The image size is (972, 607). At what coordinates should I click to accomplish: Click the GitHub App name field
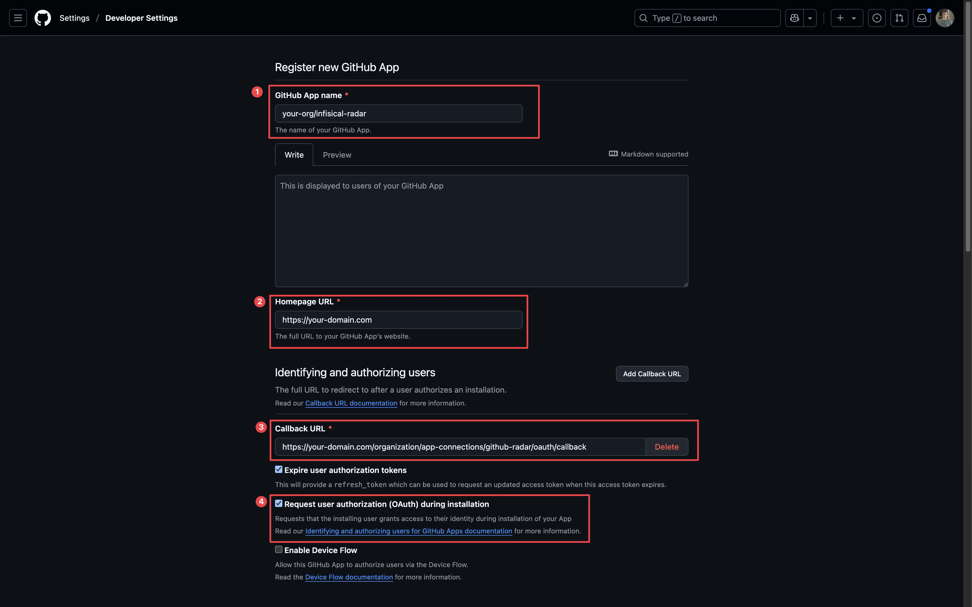(x=399, y=114)
